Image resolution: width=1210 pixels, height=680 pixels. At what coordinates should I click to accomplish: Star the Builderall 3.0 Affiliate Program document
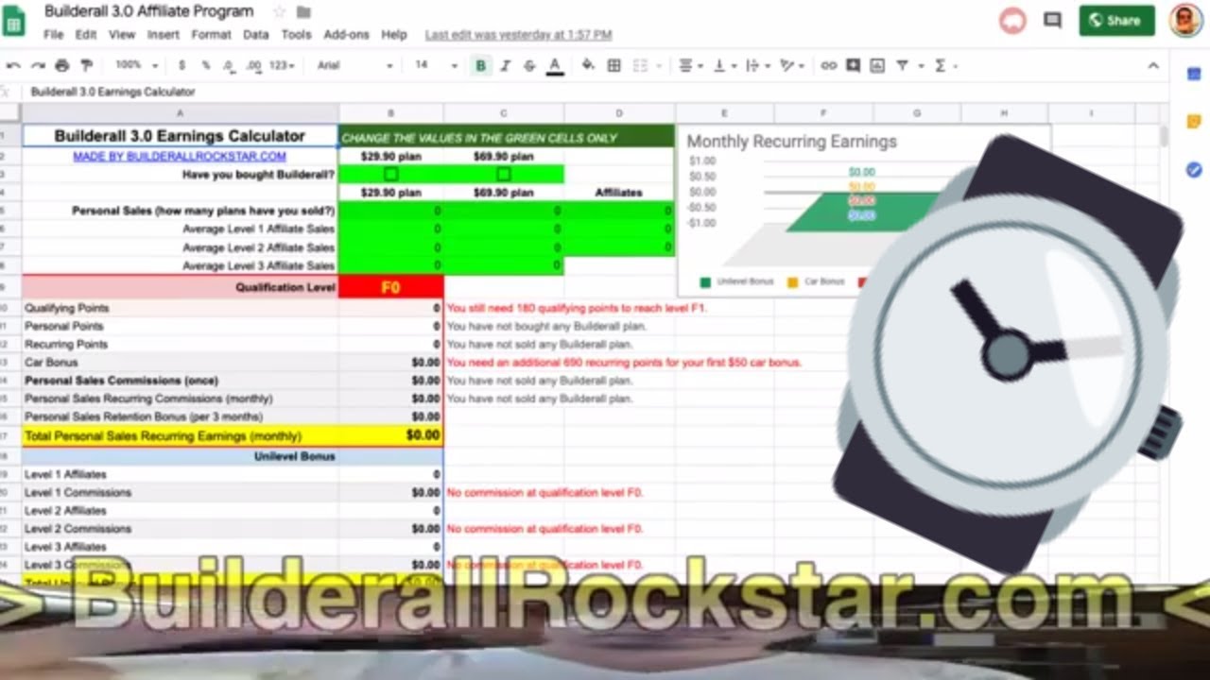coord(279,12)
